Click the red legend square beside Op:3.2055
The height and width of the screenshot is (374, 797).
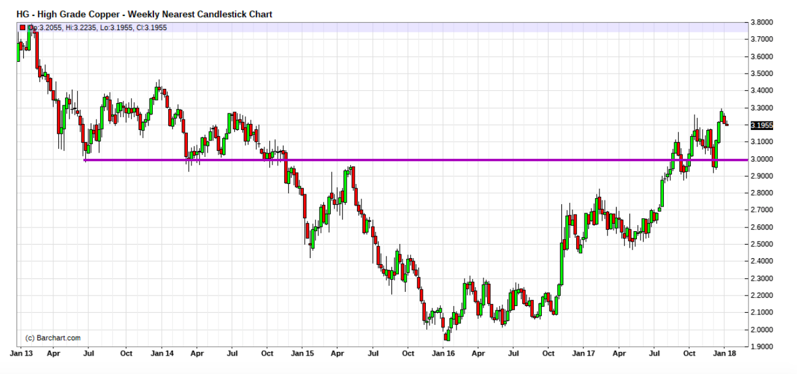coord(22,28)
